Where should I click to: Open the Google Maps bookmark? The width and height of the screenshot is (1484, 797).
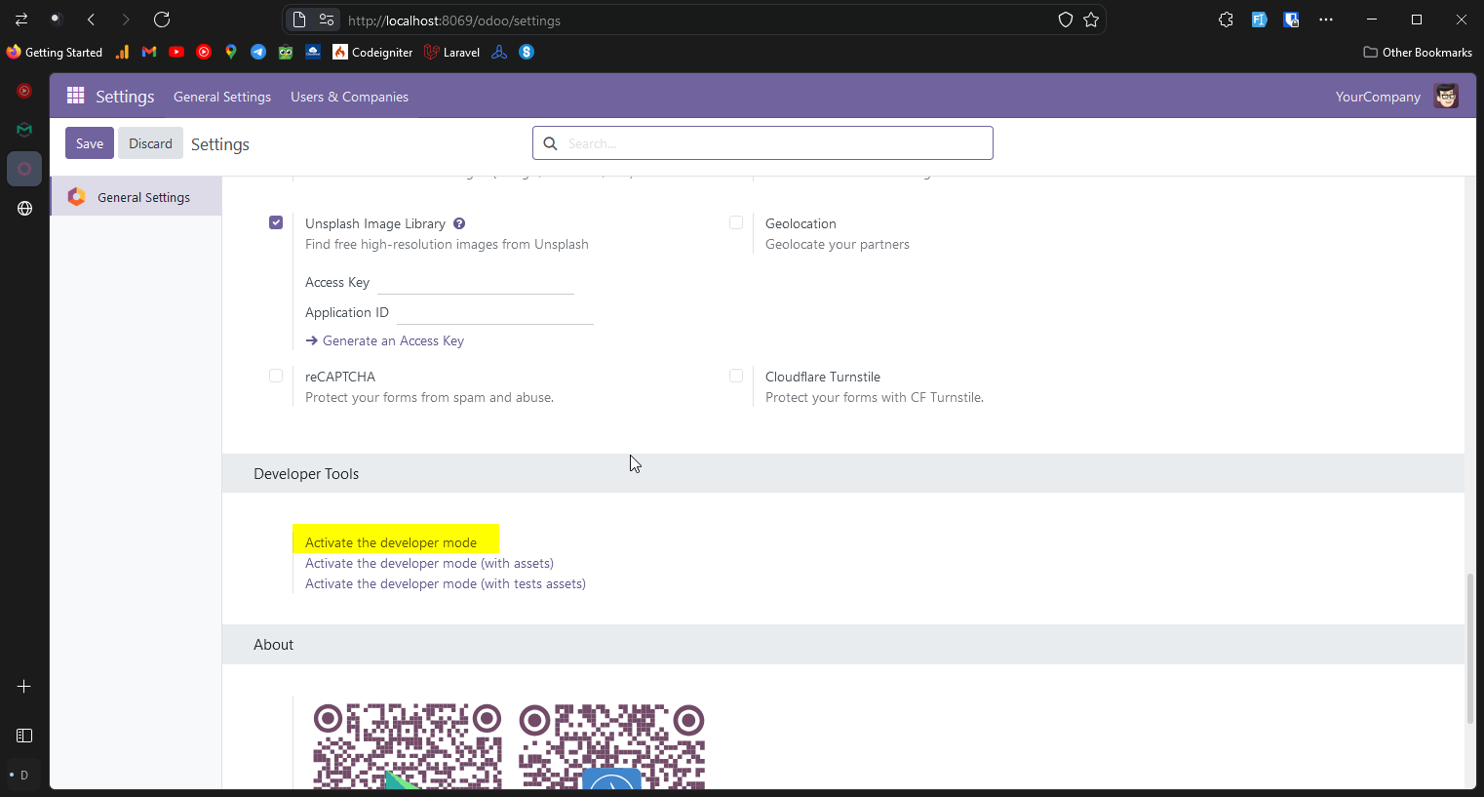pos(231,52)
